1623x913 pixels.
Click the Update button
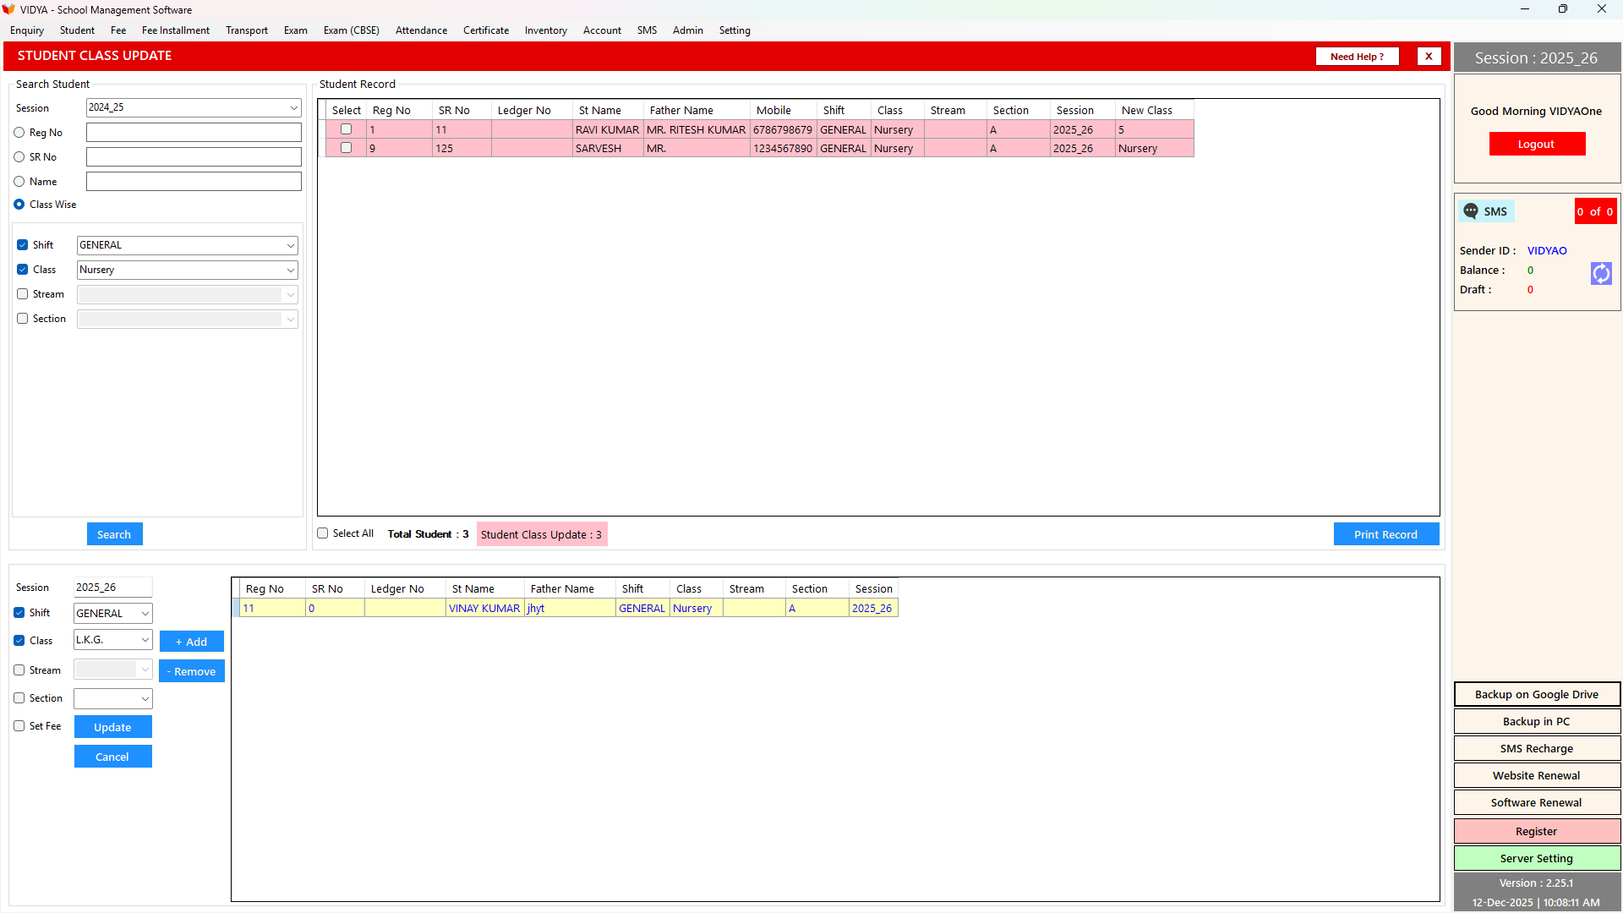pyautogui.click(x=112, y=727)
